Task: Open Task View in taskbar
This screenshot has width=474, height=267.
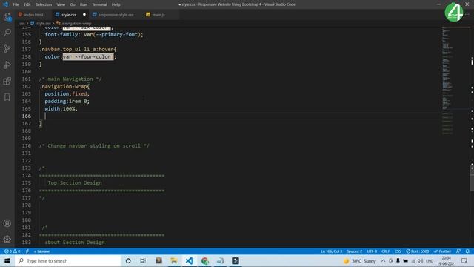Action: tap(143, 260)
